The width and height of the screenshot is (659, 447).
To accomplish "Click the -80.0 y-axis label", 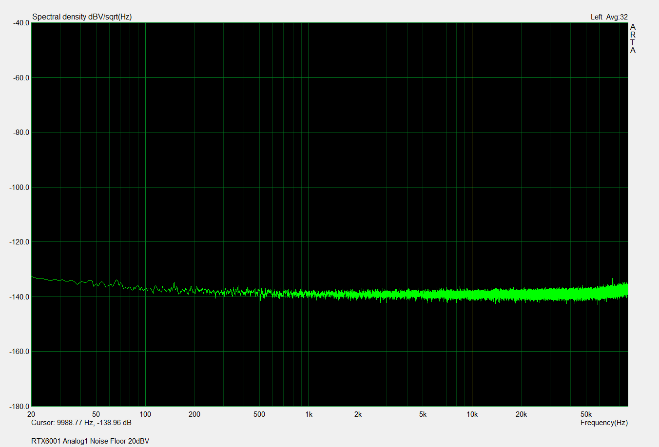I will 21,132.
